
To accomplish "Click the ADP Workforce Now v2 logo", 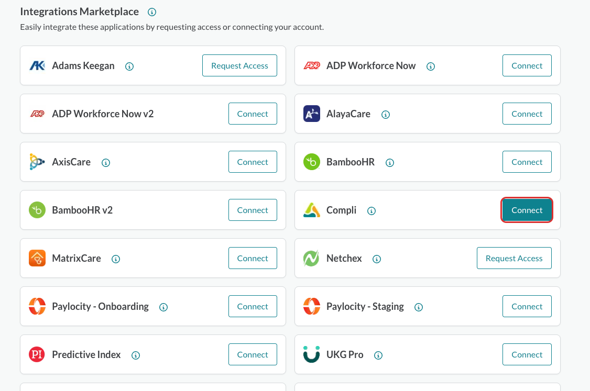I will point(37,114).
